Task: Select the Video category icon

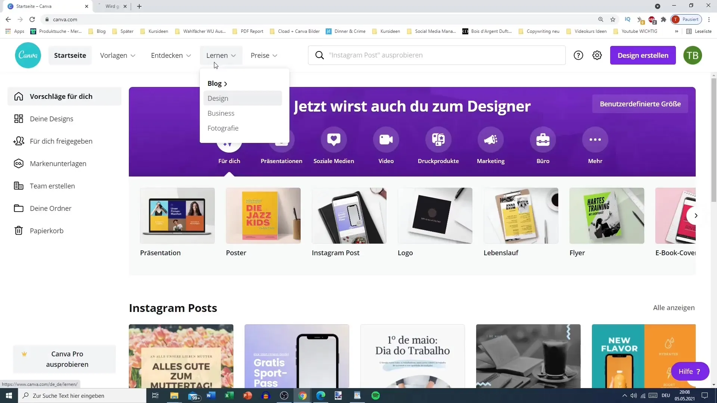Action: click(x=386, y=140)
